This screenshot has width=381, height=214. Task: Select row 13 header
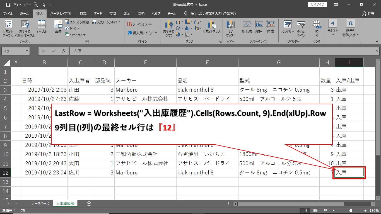coord(5,182)
